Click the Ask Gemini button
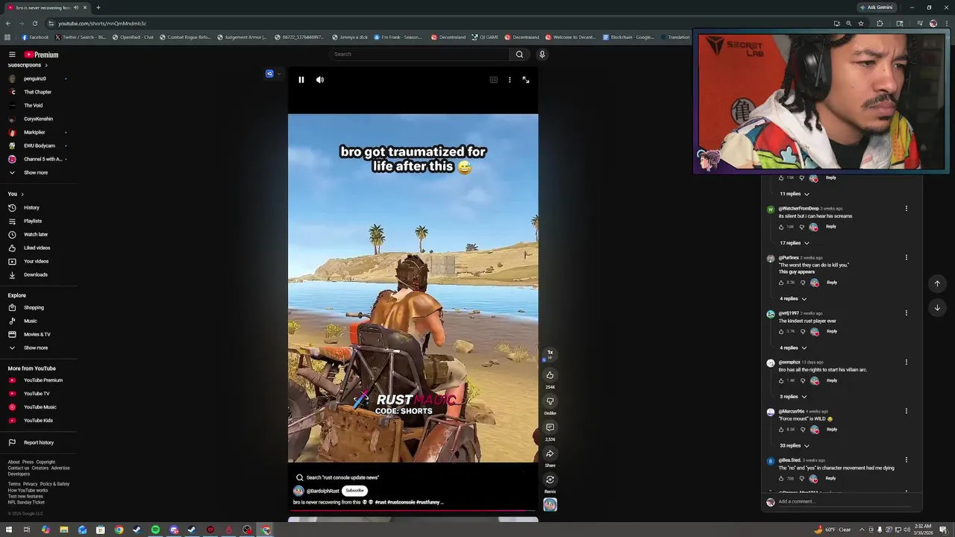The image size is (955, 537). (x=877, y=7)
